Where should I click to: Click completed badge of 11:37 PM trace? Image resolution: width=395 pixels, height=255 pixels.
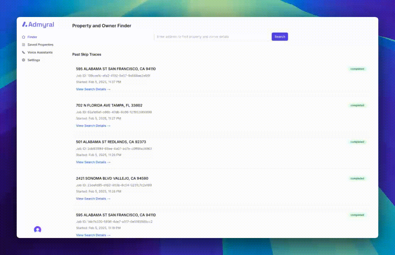point(357,69)
